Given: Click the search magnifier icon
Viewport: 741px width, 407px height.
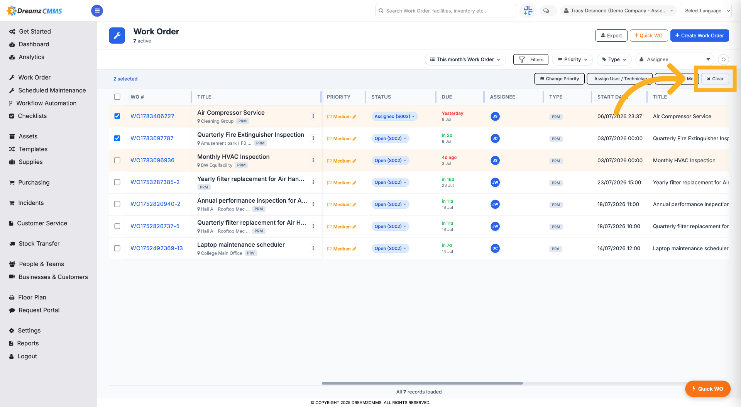Looking at the screenshot, I should (x=381, y=11).
